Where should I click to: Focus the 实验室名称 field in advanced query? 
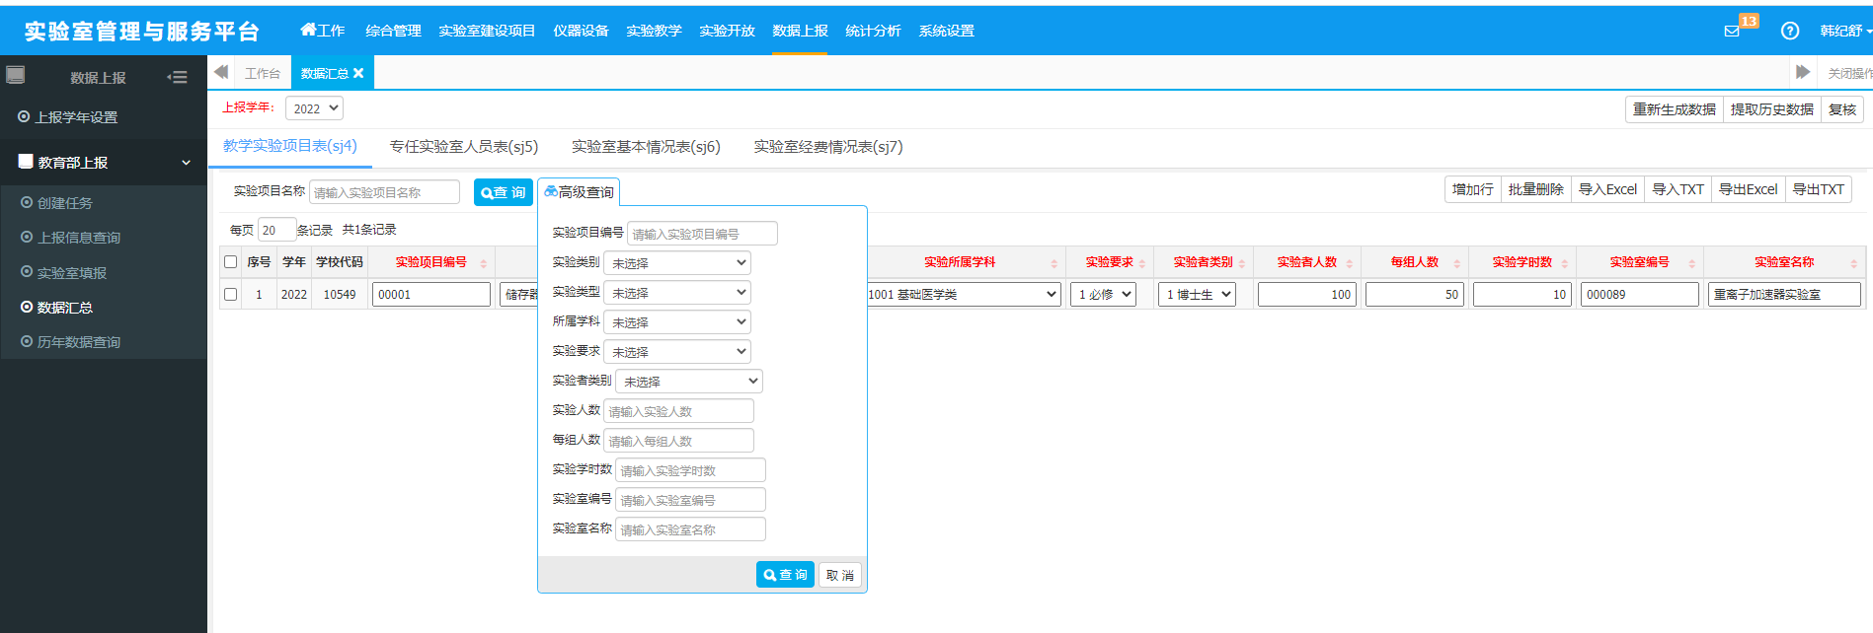[690, 529]
